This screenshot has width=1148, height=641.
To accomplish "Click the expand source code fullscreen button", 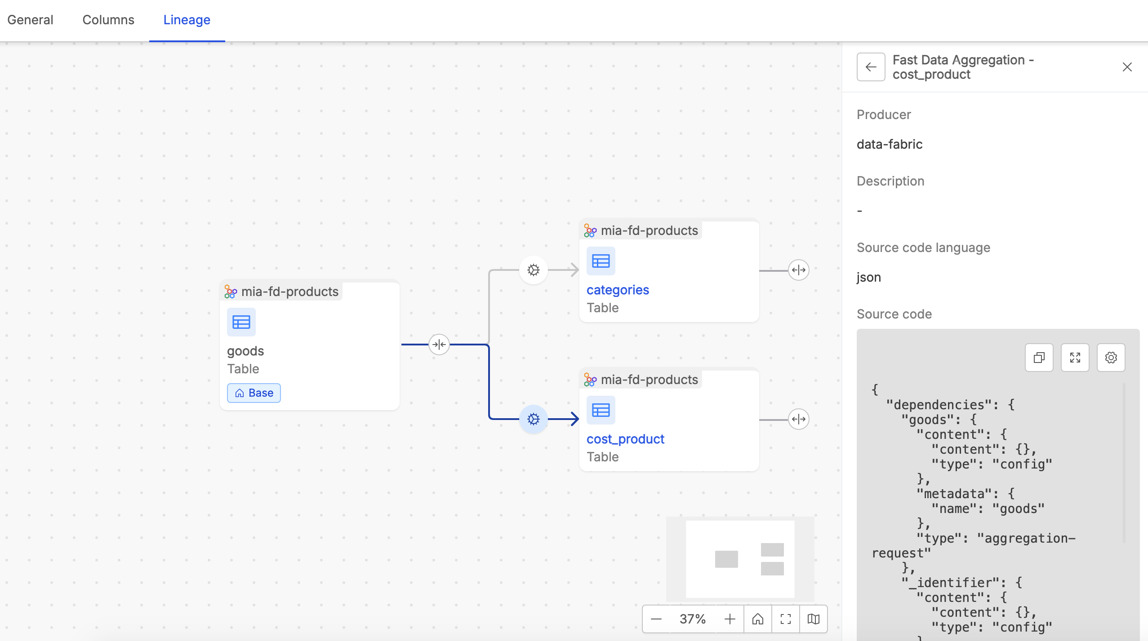I will pos(1075,358).
